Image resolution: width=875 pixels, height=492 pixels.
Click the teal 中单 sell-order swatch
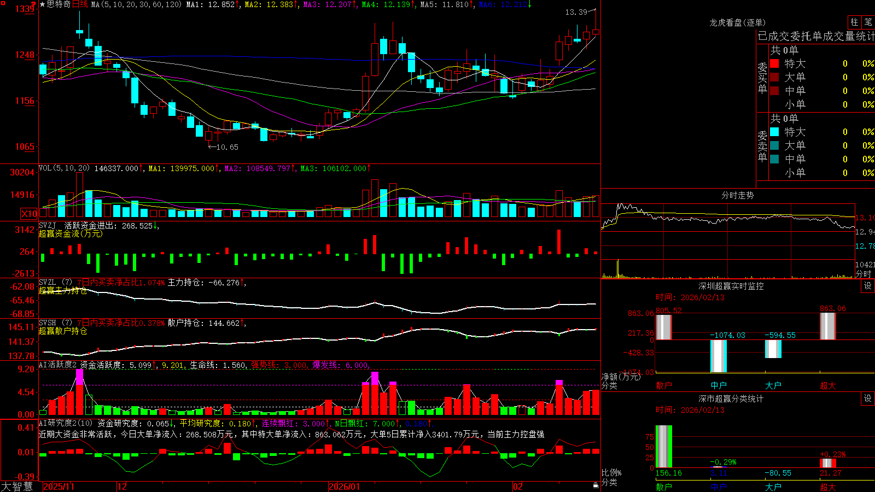(774, 159)
